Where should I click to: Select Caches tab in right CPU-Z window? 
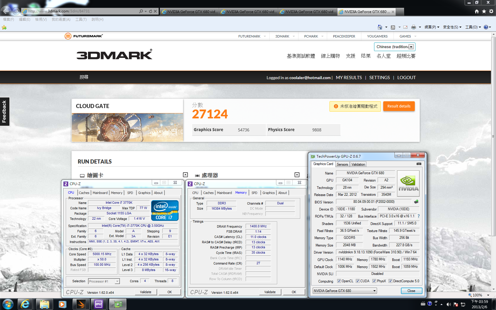click(x=208, y=193)
